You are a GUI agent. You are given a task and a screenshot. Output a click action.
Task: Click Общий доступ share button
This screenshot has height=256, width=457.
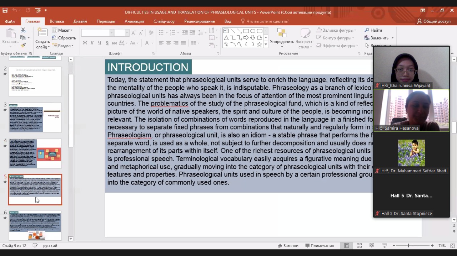click(x=434, y=21)
